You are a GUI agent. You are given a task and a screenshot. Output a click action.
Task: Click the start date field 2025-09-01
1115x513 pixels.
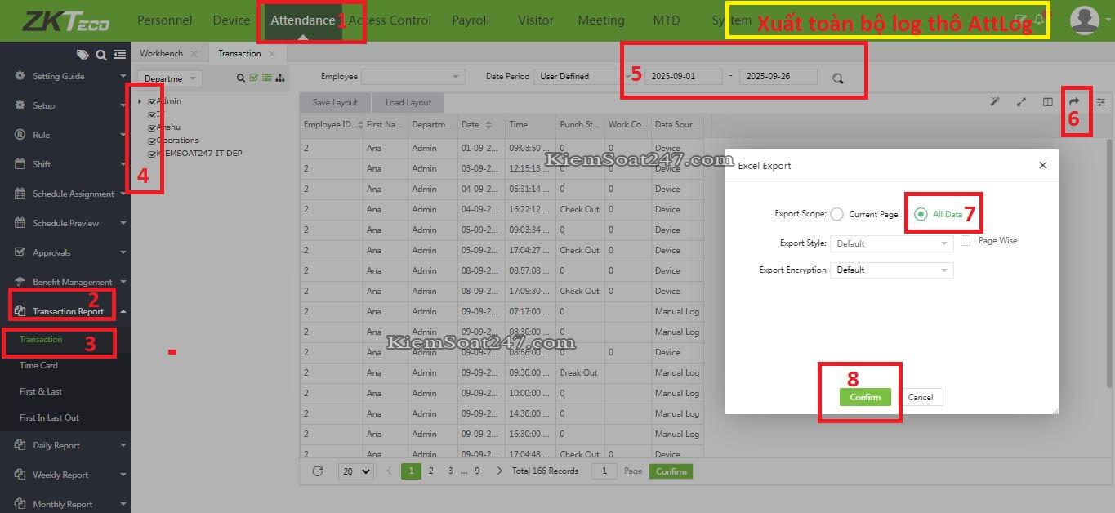pyautogui.click(x=684, y=77)
